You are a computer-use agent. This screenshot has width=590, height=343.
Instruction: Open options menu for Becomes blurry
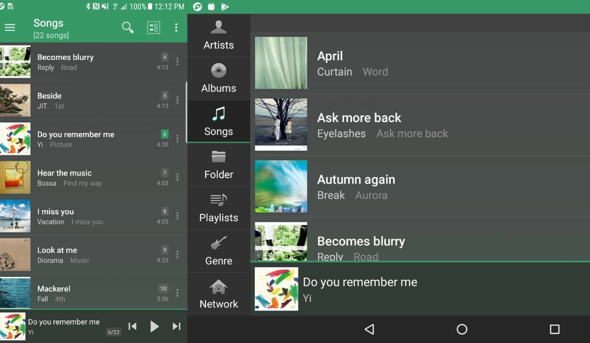[177, 62]
